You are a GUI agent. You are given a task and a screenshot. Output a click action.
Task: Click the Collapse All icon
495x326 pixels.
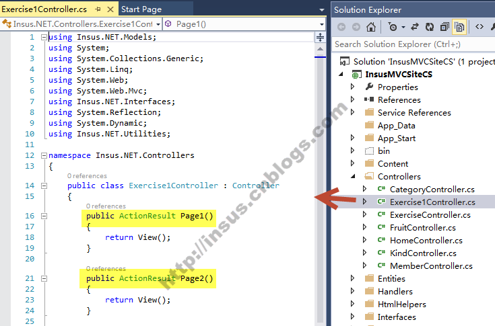[444, 27]
